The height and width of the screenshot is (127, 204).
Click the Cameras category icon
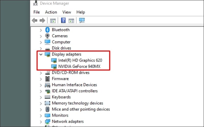tap(47, 36)
